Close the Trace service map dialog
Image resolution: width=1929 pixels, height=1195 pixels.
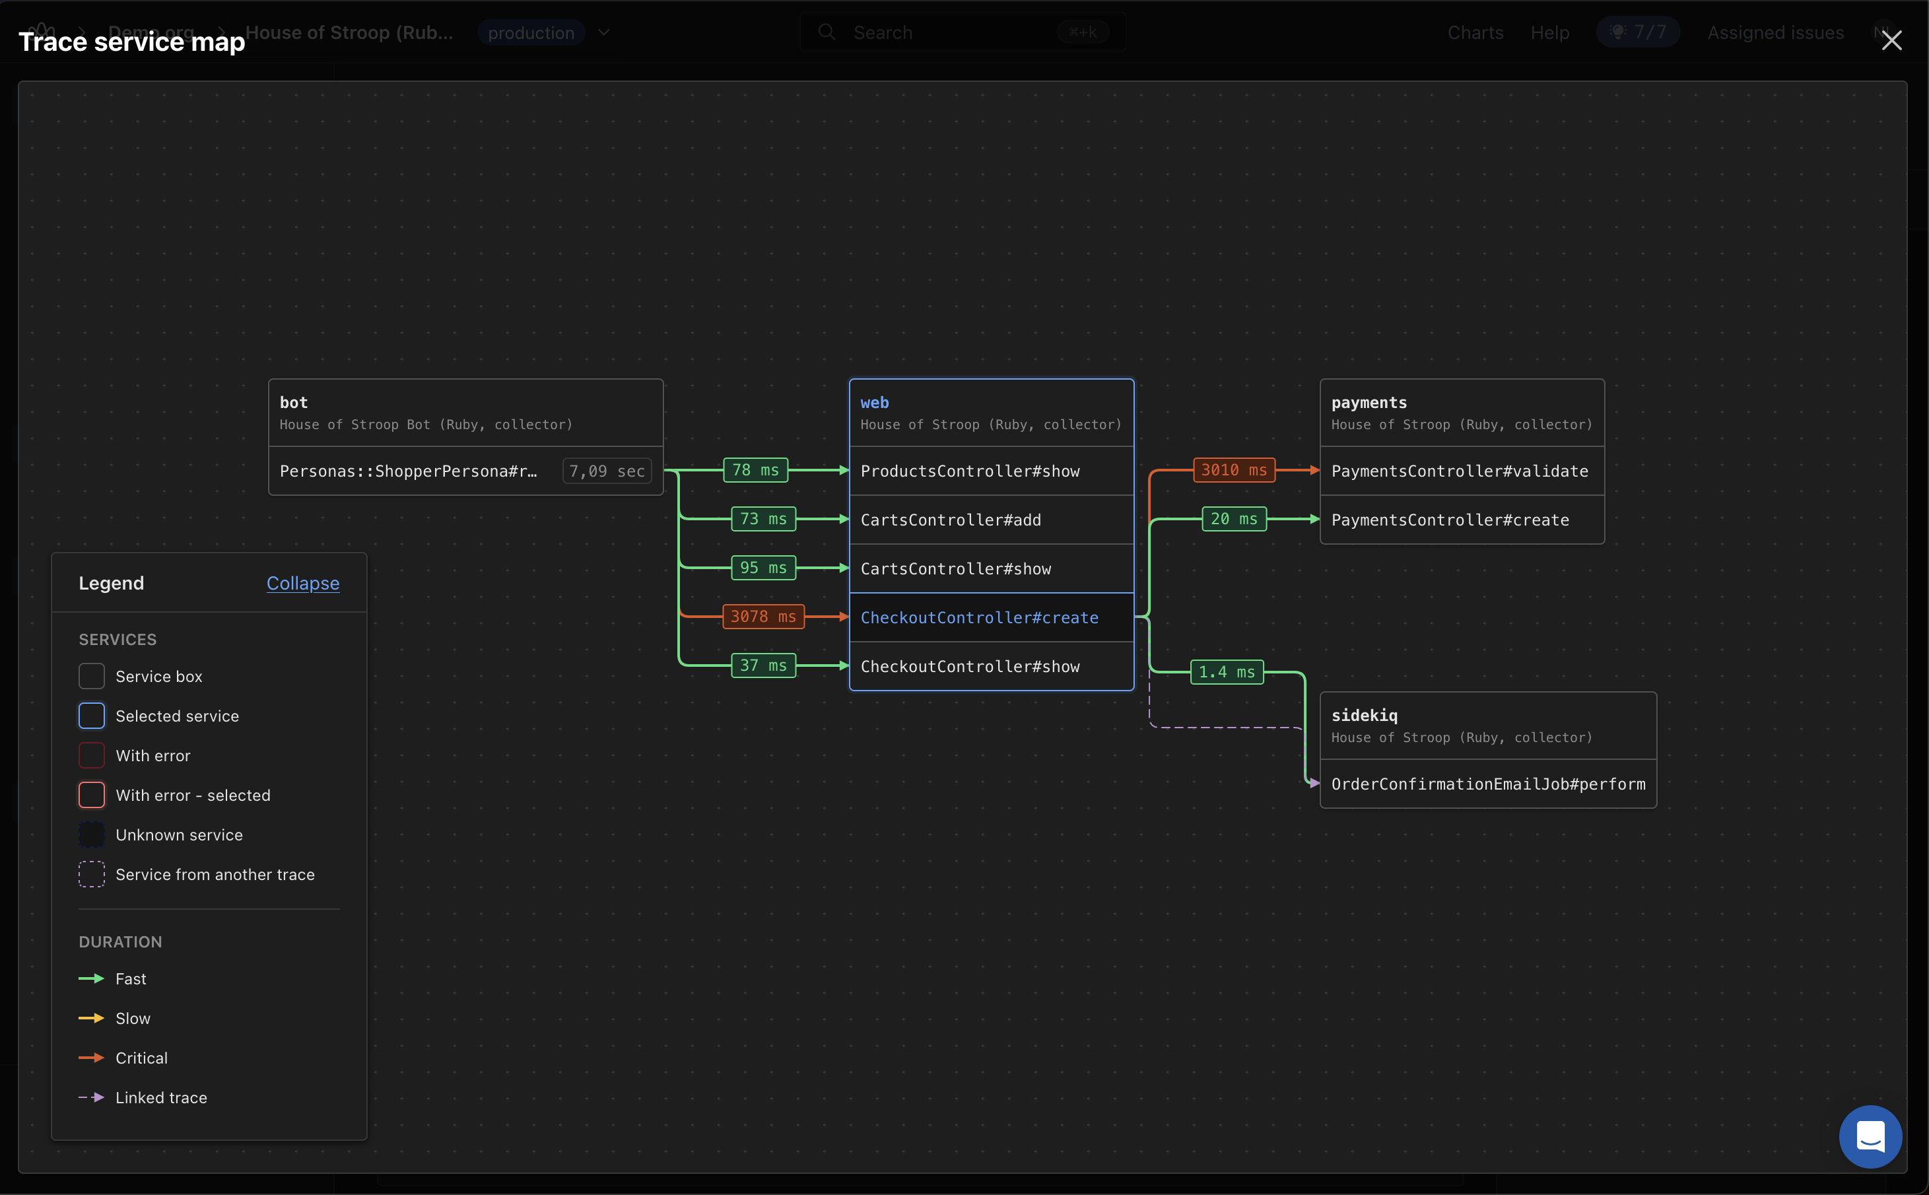pyautogui.click(x=1891, y=40)
